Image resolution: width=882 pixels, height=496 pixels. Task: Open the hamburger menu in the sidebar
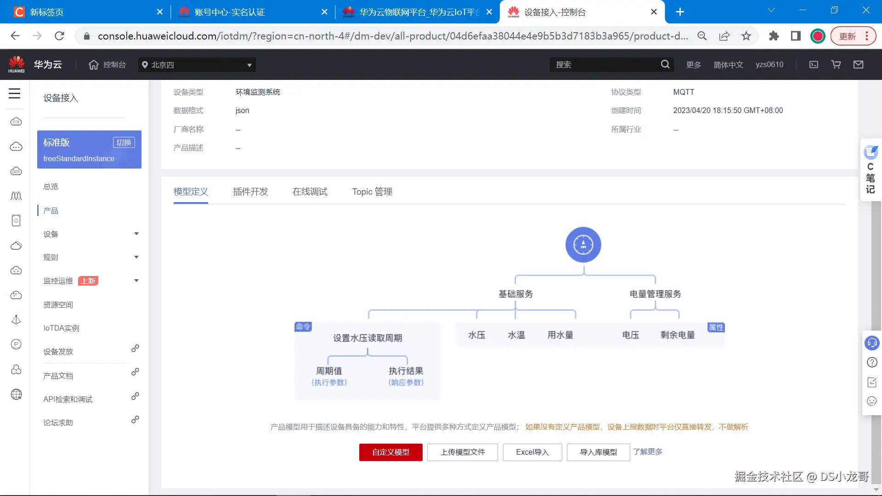click(x=15, y=94)
